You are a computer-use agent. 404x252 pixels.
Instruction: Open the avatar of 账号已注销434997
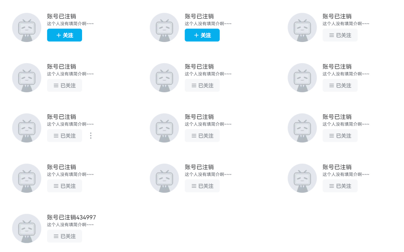(x=27, y=228)
